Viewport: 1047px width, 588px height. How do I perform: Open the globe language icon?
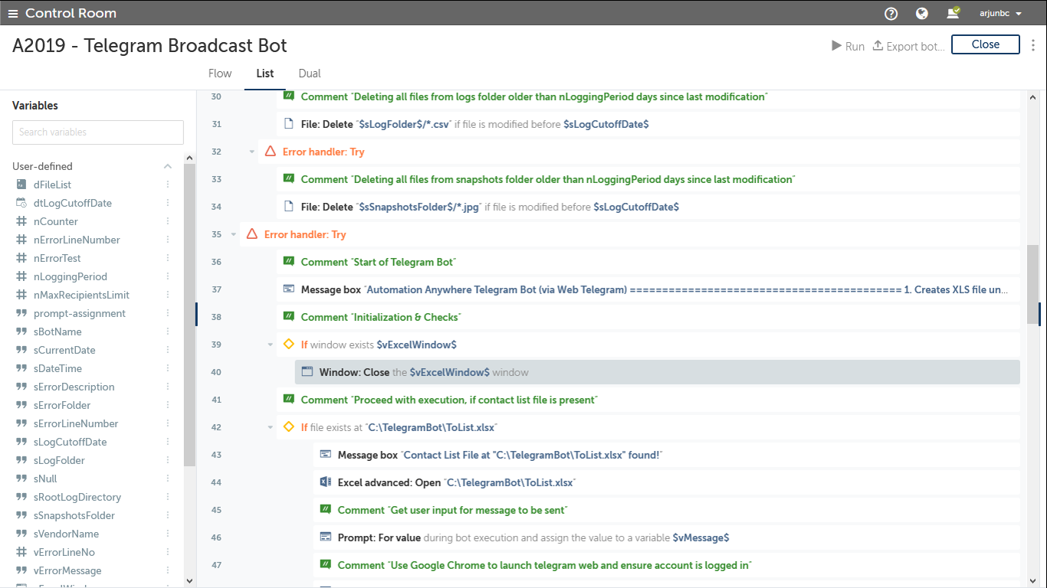[x=922, y=13]
